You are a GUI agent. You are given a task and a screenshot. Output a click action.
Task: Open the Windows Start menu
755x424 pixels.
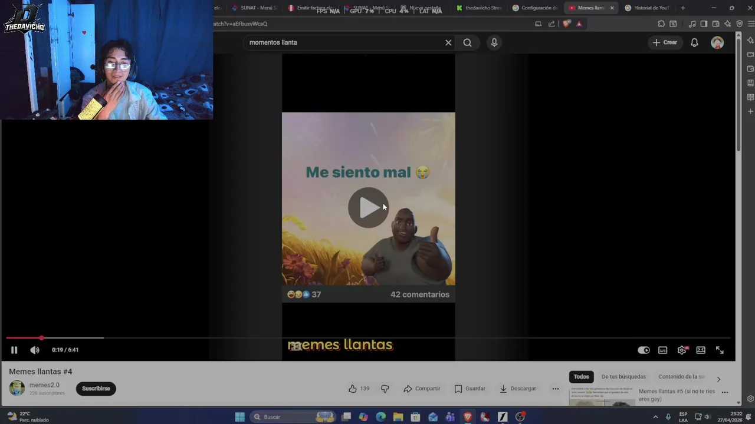click(x=239, y=417)
